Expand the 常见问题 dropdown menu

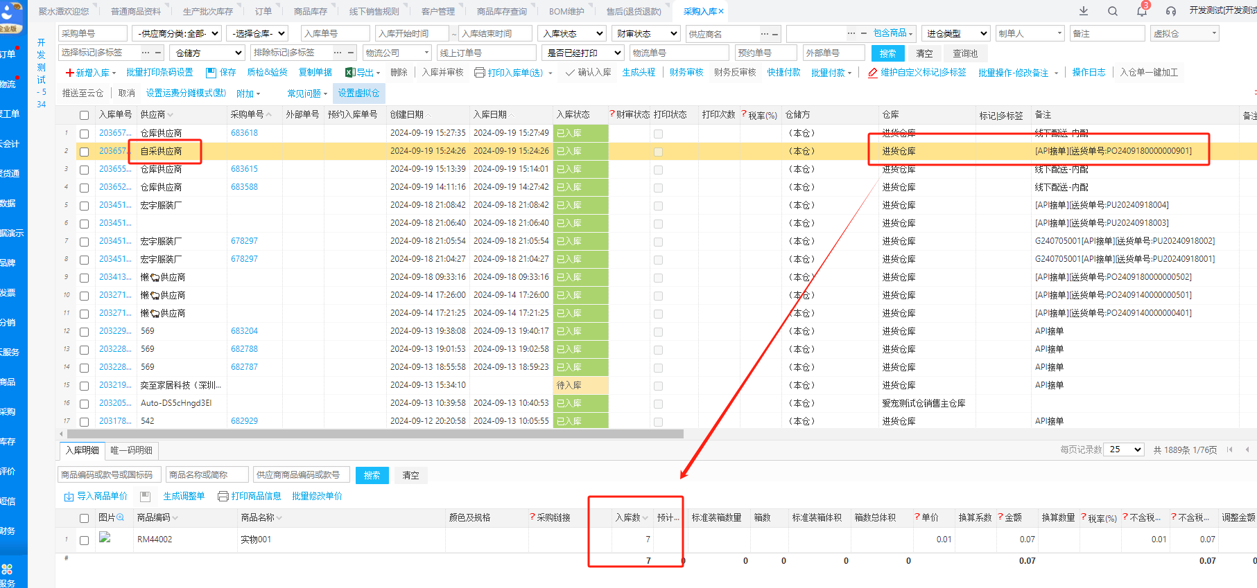click(x=307, y=93)
